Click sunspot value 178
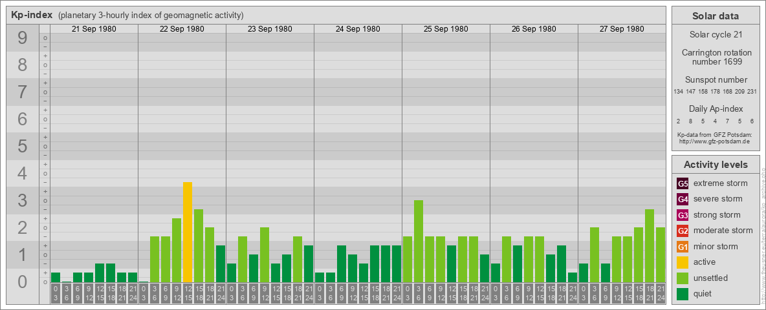Screen dimensions: 766x310 [x=715, y=92]
